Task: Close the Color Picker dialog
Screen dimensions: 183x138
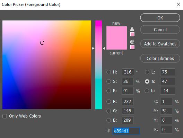Action: tap(178, 4)
